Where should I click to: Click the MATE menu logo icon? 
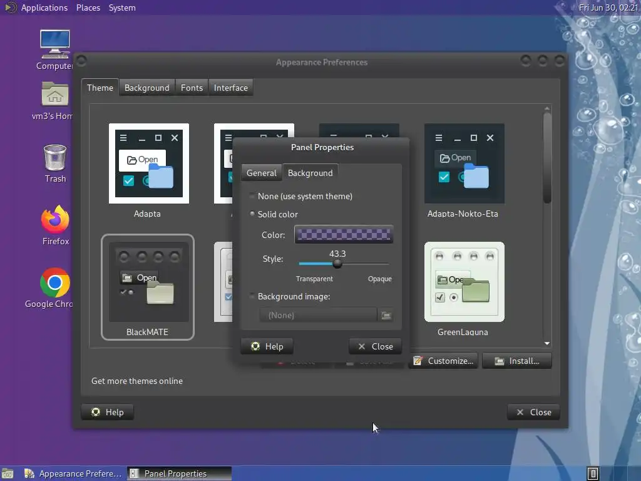[x=10, y=8]
